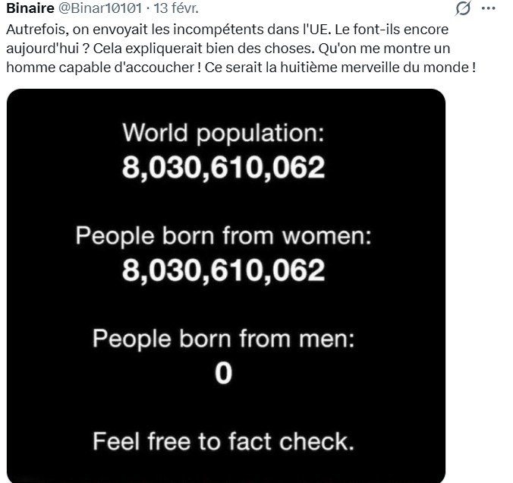
Task: Click the number under "People born from women:"
Action: [x=224, y=270]
